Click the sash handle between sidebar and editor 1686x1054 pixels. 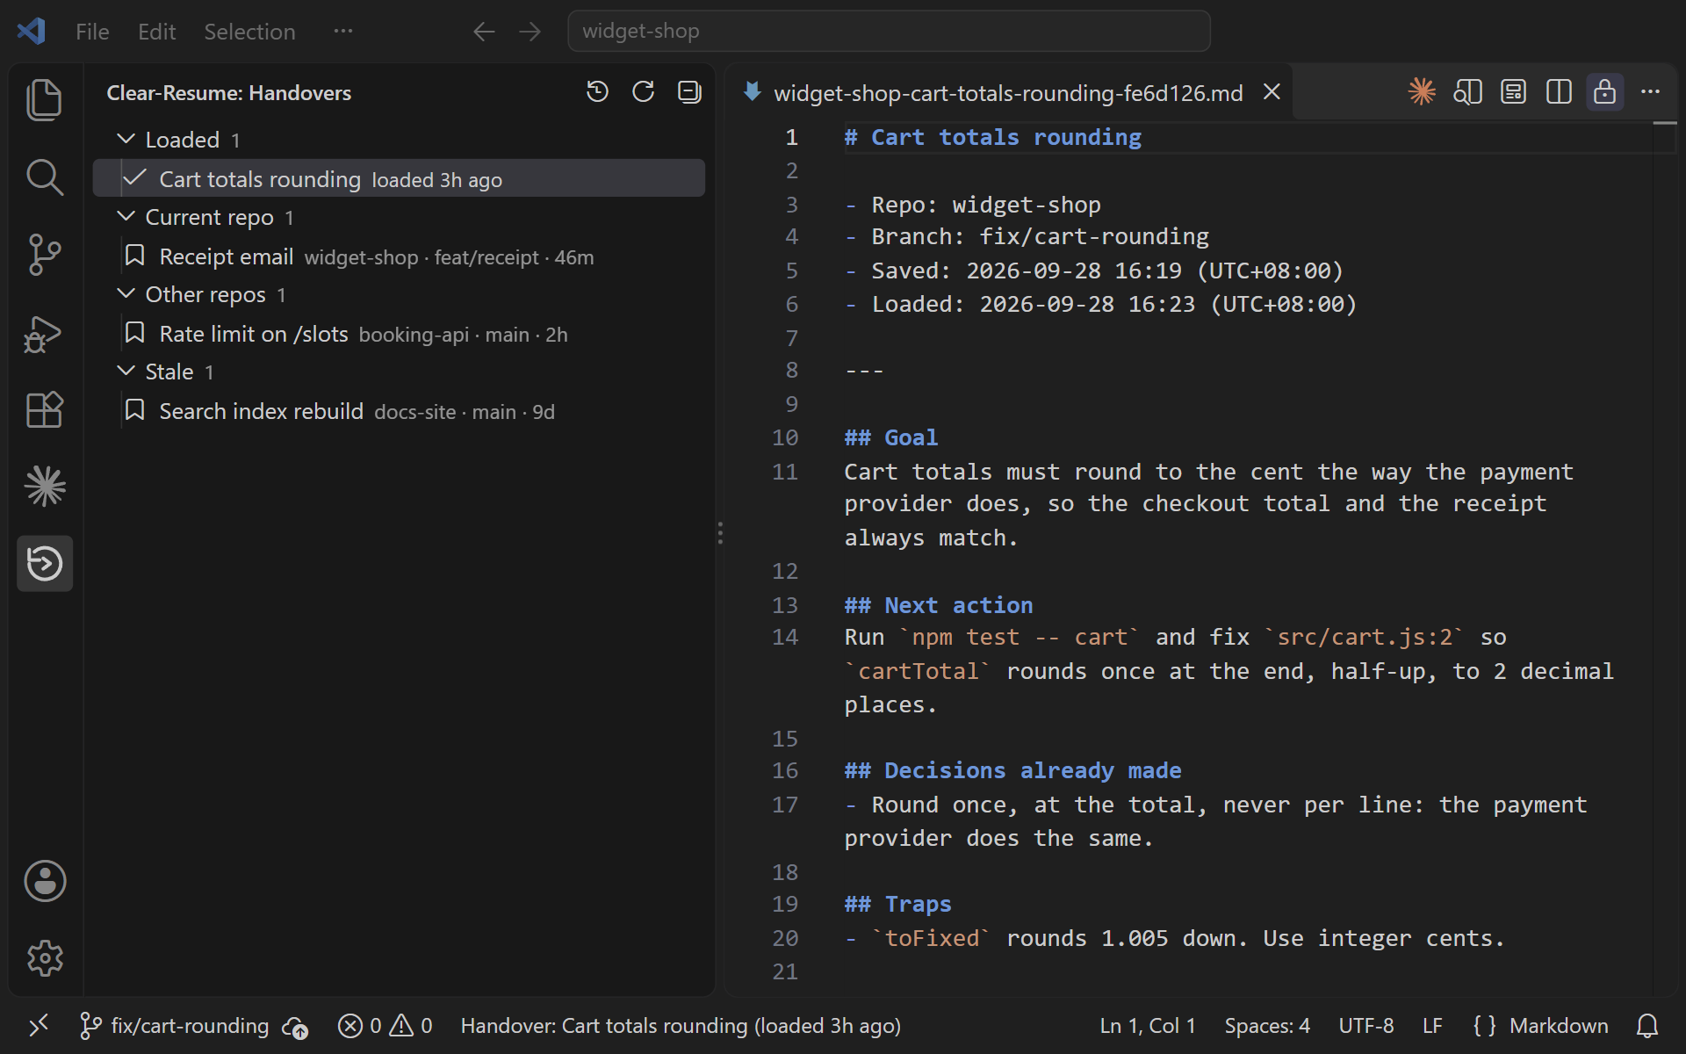pos(720,532)
